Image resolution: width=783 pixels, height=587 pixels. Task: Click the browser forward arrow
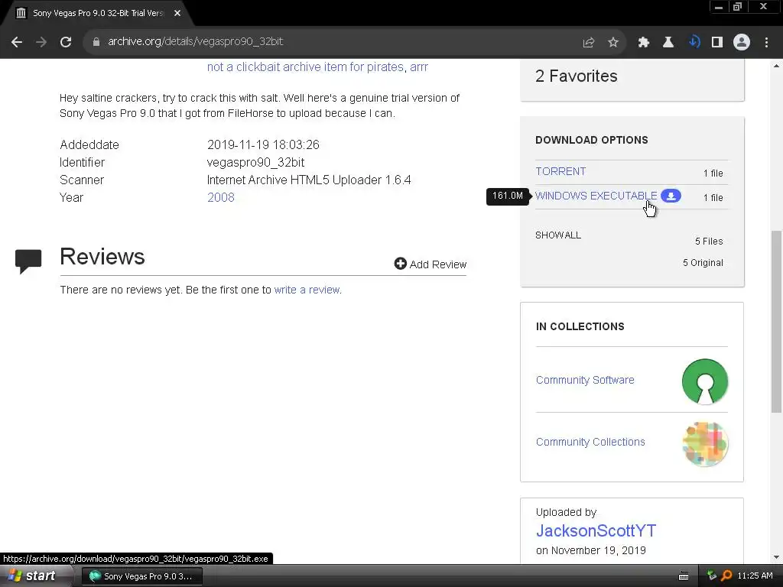point(41,42)
